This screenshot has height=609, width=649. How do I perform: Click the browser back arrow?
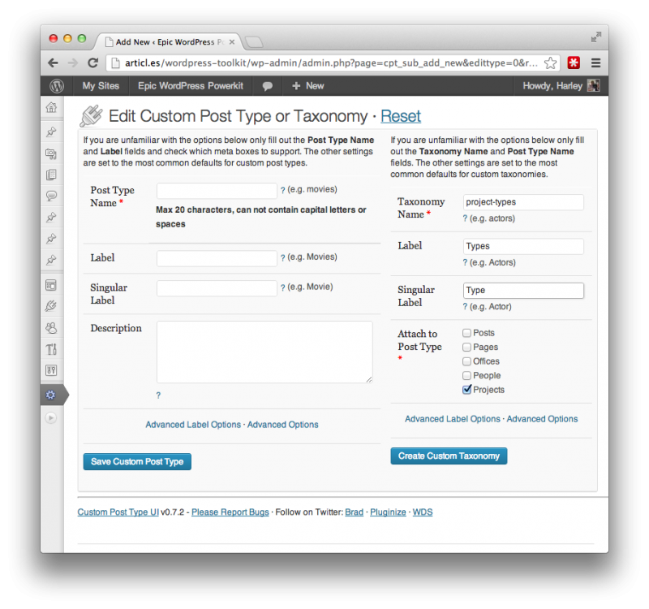pos(53,63)
